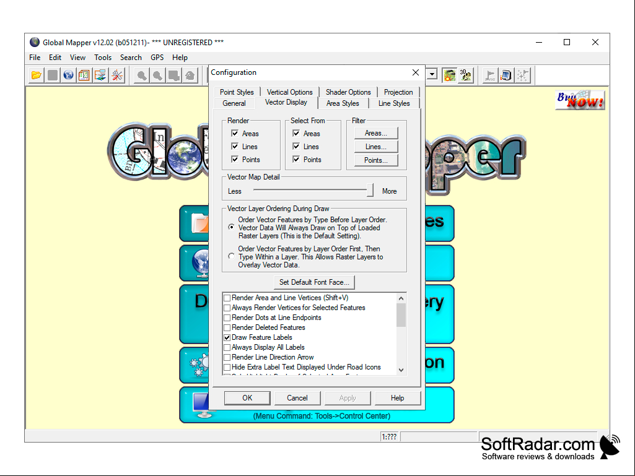
Task: Open the Tools menu
Action: coord(103,58)
